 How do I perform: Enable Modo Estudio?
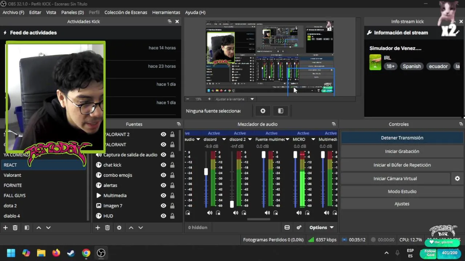tap(402, 191)
